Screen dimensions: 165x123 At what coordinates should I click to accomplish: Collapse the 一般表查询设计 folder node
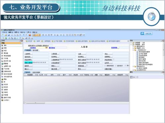click(133, 50)
